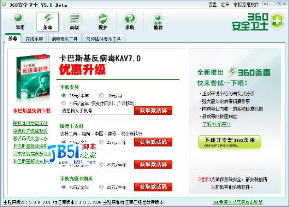Click the 手机支付 section heading
The height and width of the screenshot is (207, 289).
click(x=69, y=87)
